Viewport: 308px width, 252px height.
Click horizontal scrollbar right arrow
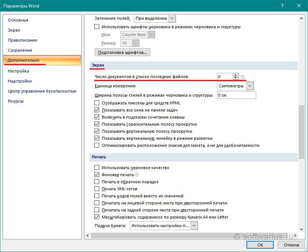pyautogui.click(x=295, y=235)
